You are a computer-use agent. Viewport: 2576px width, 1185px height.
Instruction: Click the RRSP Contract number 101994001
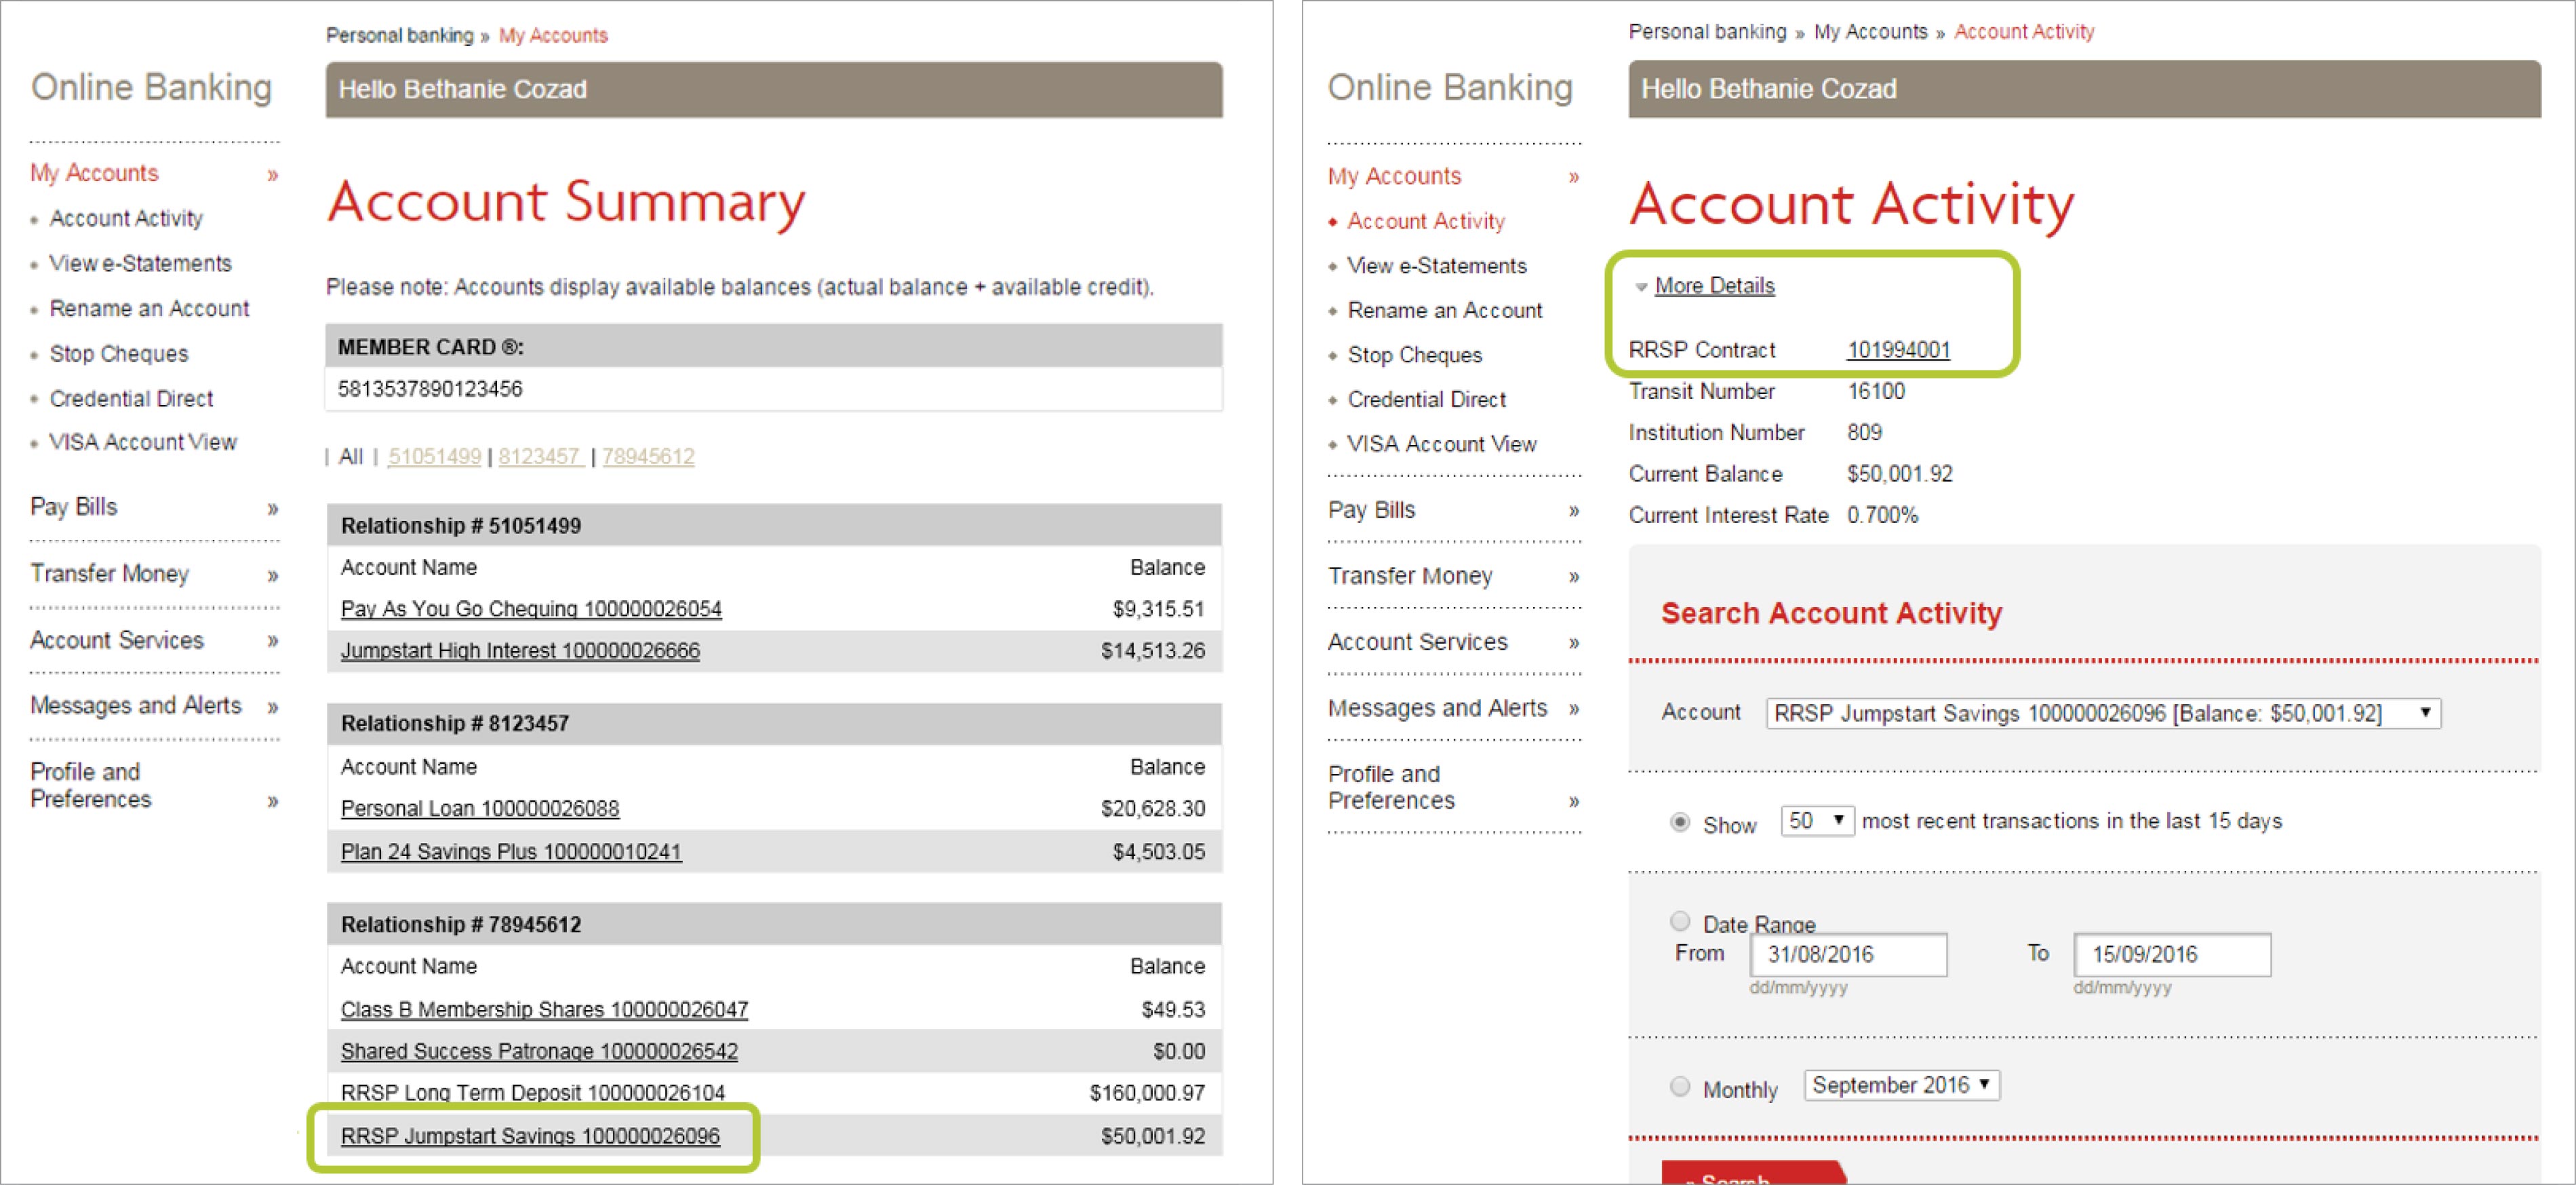(x=1898, y=350)
